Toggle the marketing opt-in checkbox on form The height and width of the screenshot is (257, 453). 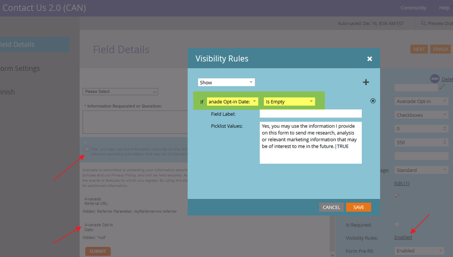click(87, 149)
